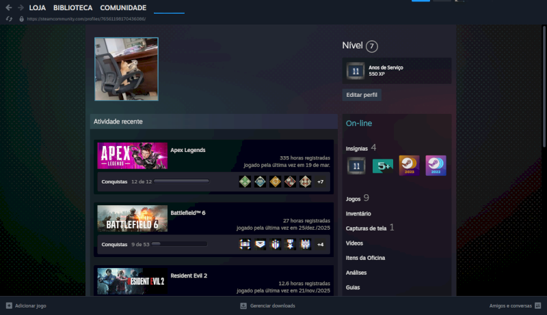Image resolution: width=547 pixels, height=315 pixels.
Task: Open the second Battlefield 6 achievement icon
Action: 260,244
